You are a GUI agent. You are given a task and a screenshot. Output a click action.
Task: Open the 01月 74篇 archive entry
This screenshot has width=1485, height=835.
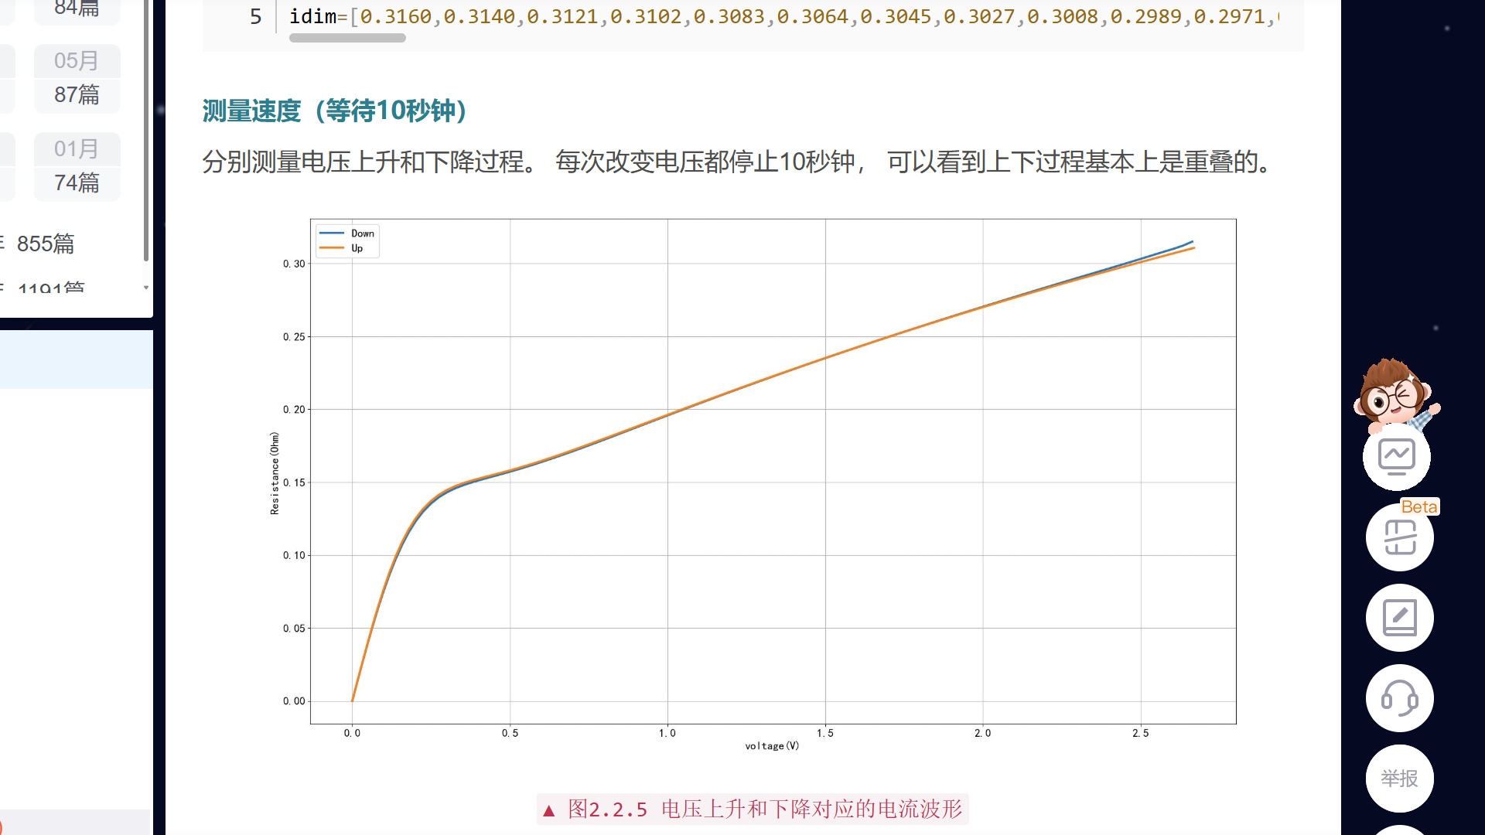(x=77, y=165)
